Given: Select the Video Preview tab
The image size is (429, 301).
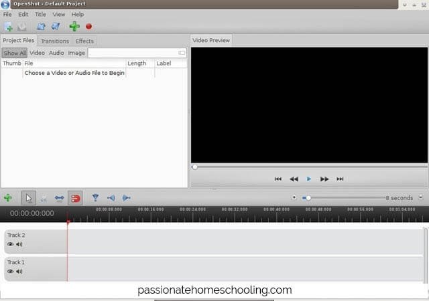Looking at the screenshot, I should [211, 40].
